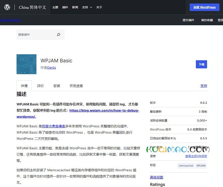Click the 5,000+ active installs value
The height and width of the screenshot is (187, 223).
pyautogui.click(x=202, y=121)
